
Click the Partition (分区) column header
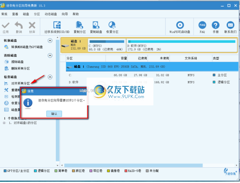pyautogui.click(x=86, y=58)
